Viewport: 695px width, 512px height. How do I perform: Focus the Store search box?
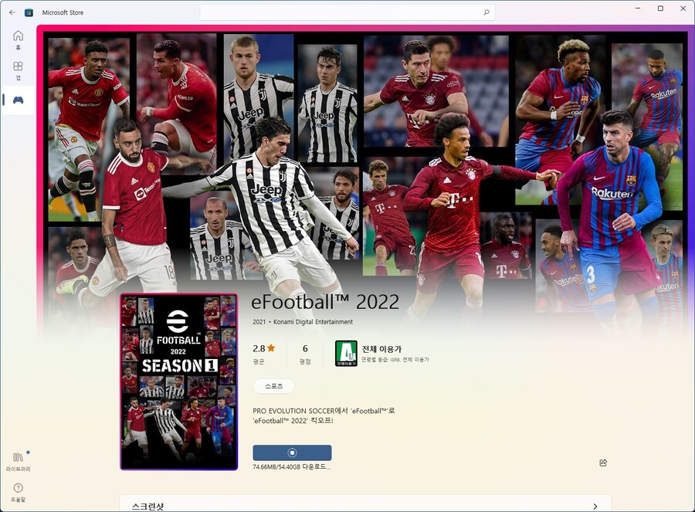[x=347, y=12]
